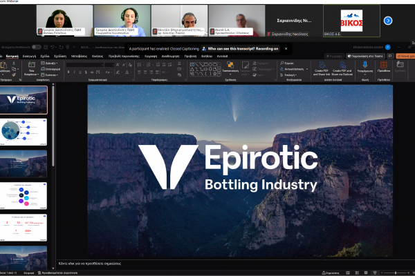Align text left in paragraph group
This screenshot has height=276, width=415.
pos(140,72)
